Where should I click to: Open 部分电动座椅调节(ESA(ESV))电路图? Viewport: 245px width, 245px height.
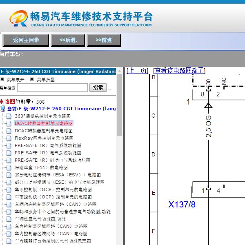pyautogui.click(x=58, y=175)
